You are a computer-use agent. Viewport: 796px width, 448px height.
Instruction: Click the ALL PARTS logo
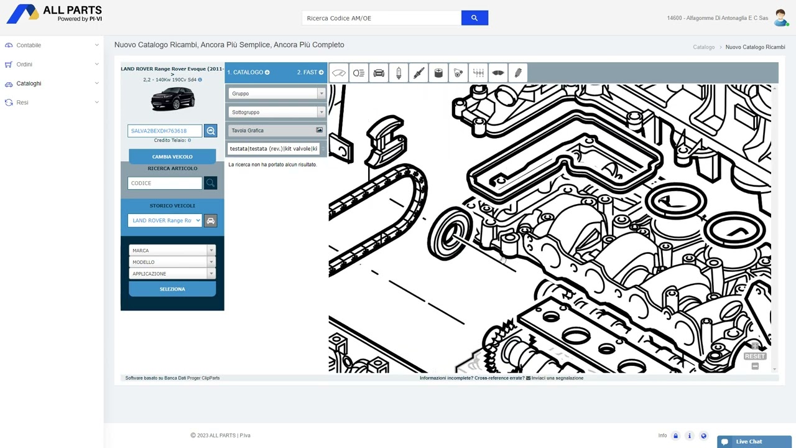click(54, 14)
